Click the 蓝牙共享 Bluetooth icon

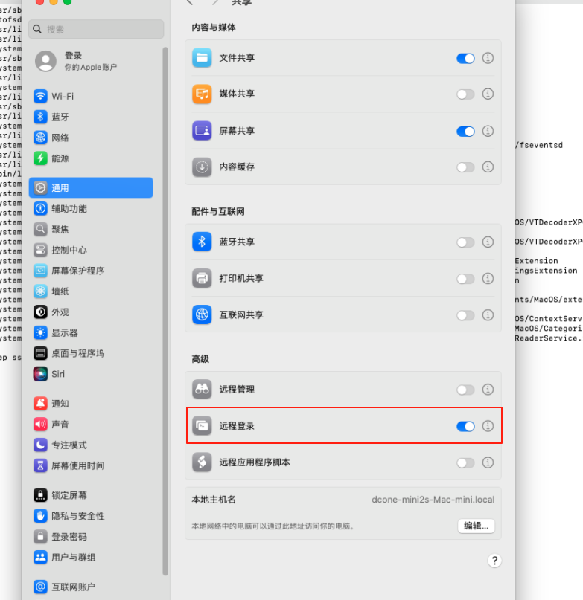tap(202, 242)
